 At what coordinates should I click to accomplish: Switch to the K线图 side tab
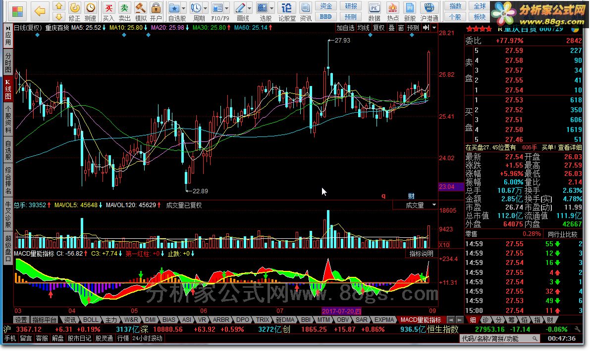[8, 89]
